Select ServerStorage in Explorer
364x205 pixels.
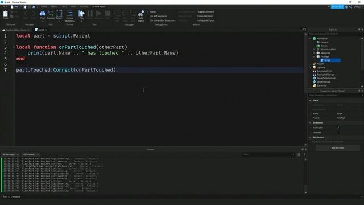[x=321, y=82]
